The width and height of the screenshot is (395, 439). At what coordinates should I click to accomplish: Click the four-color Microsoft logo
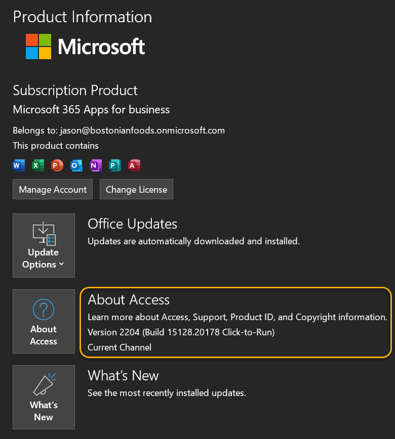[x=38, y=47]
